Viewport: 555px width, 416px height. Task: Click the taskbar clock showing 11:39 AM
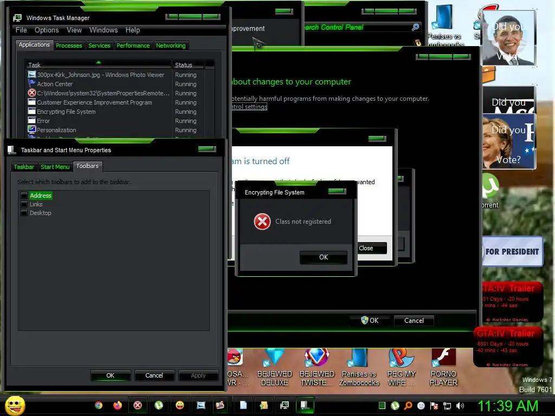click(x=508, y=406)
